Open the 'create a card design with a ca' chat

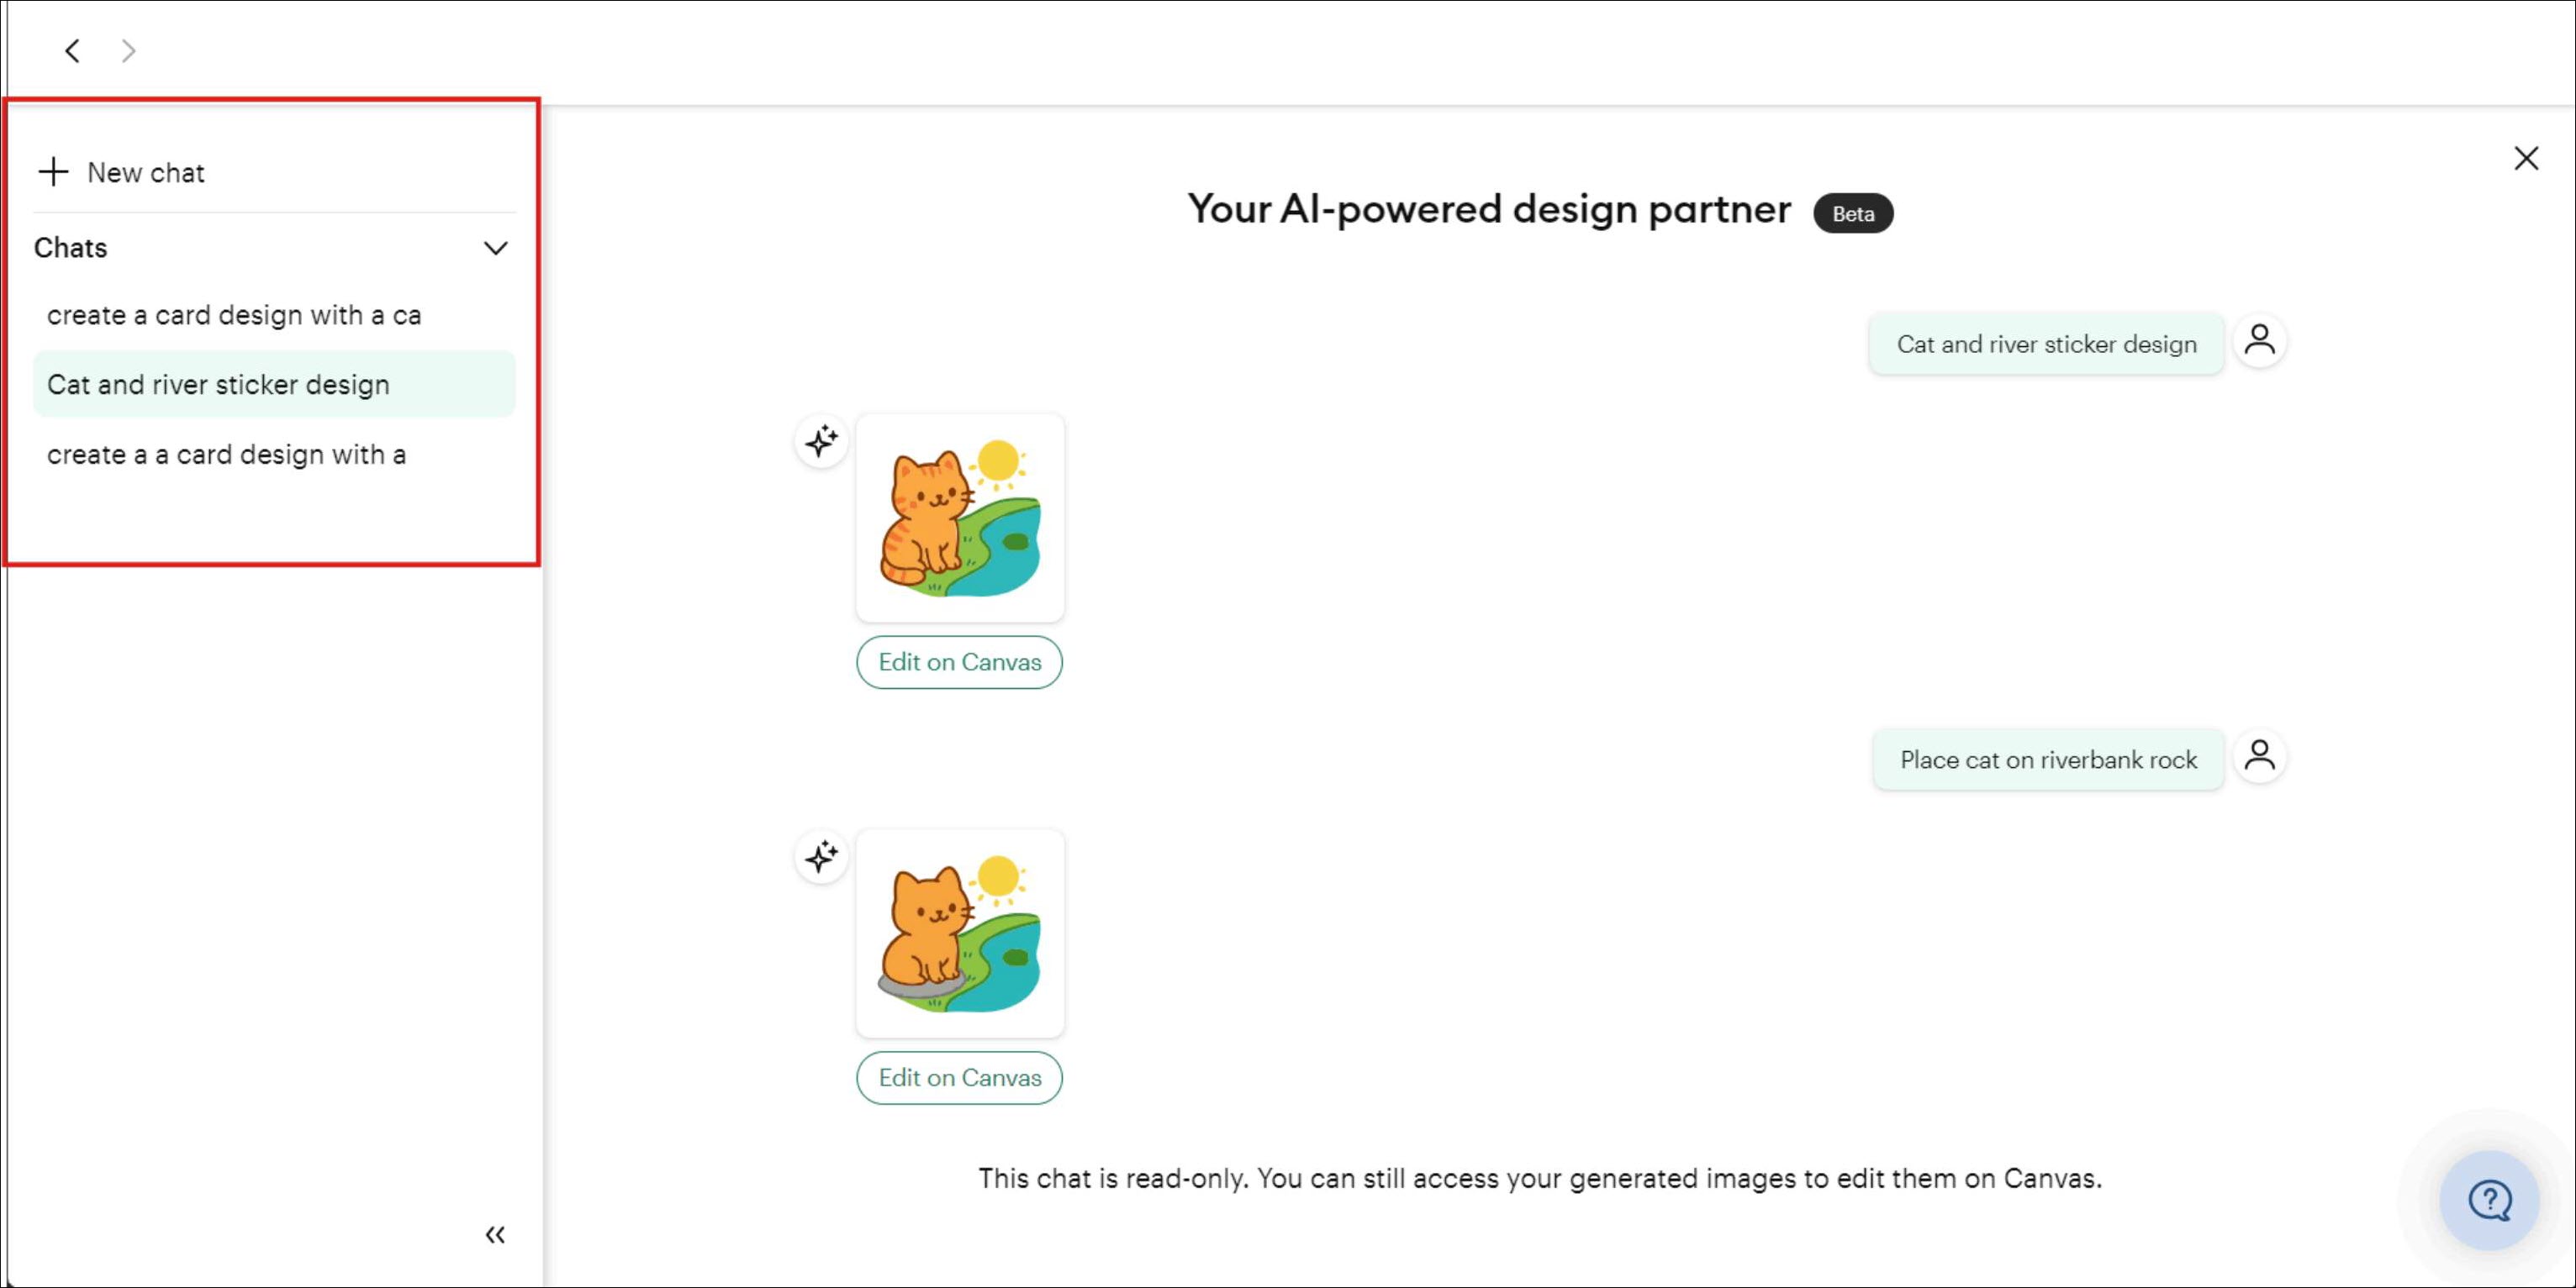(234, 315)
